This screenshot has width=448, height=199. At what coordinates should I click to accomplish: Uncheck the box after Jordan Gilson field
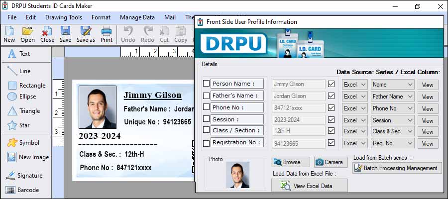click(331, 96)
